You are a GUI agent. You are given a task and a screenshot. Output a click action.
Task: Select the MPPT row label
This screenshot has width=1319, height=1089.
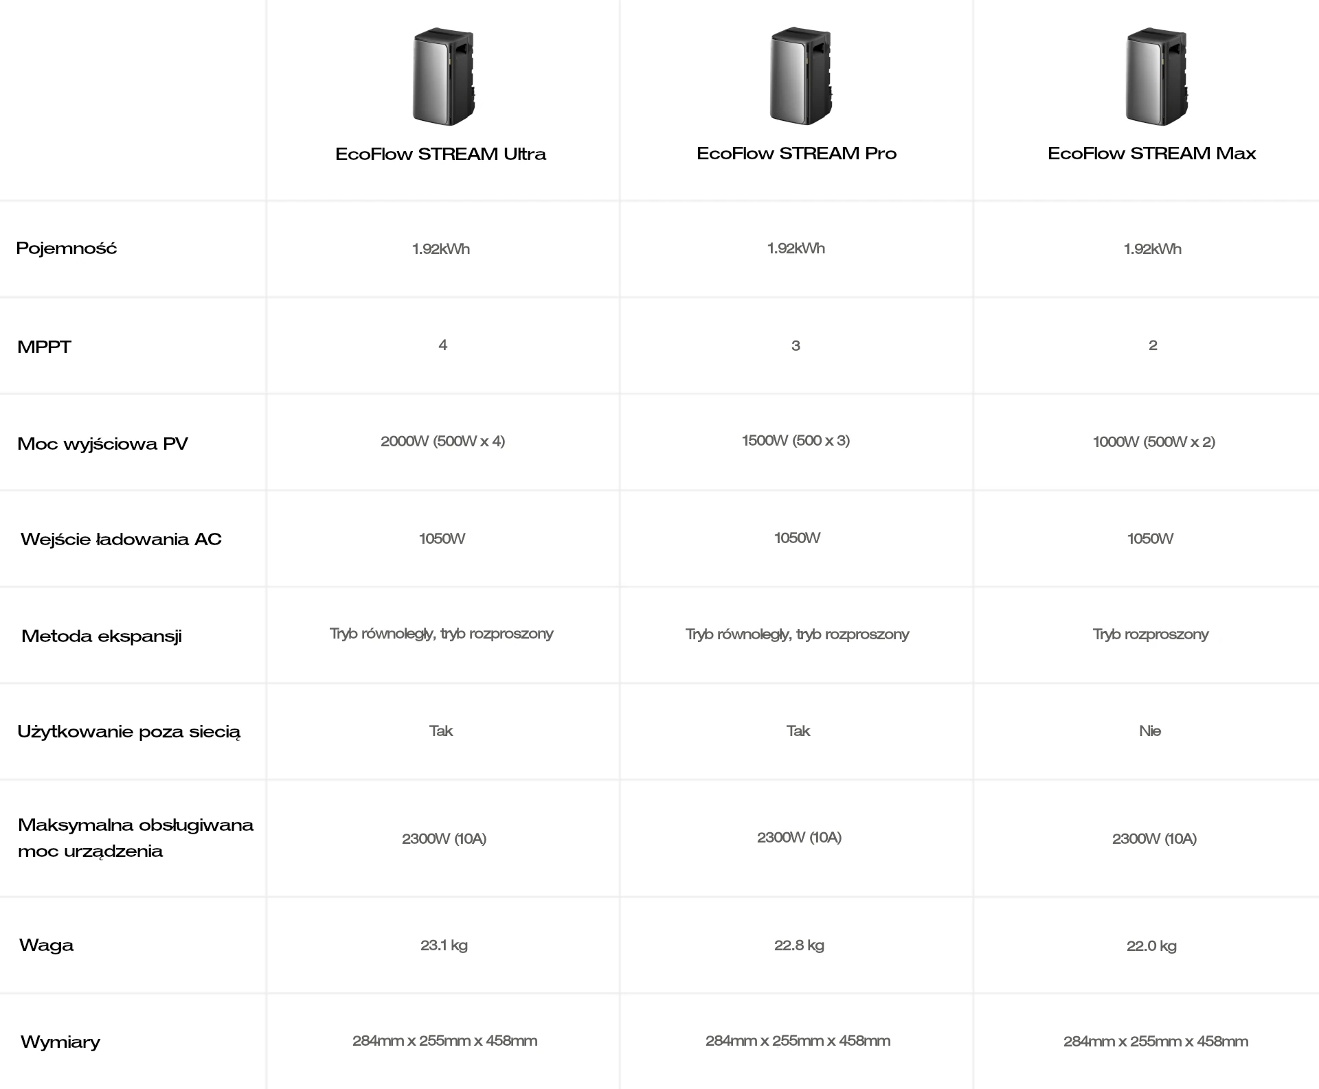pyautogui.click(x=44, y=347)
